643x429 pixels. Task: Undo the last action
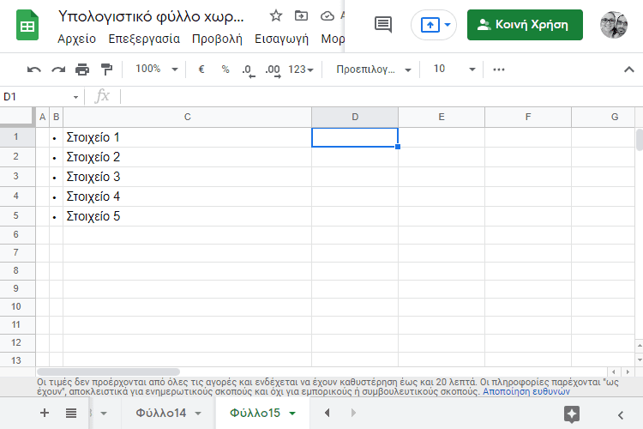tap(34, 69)
